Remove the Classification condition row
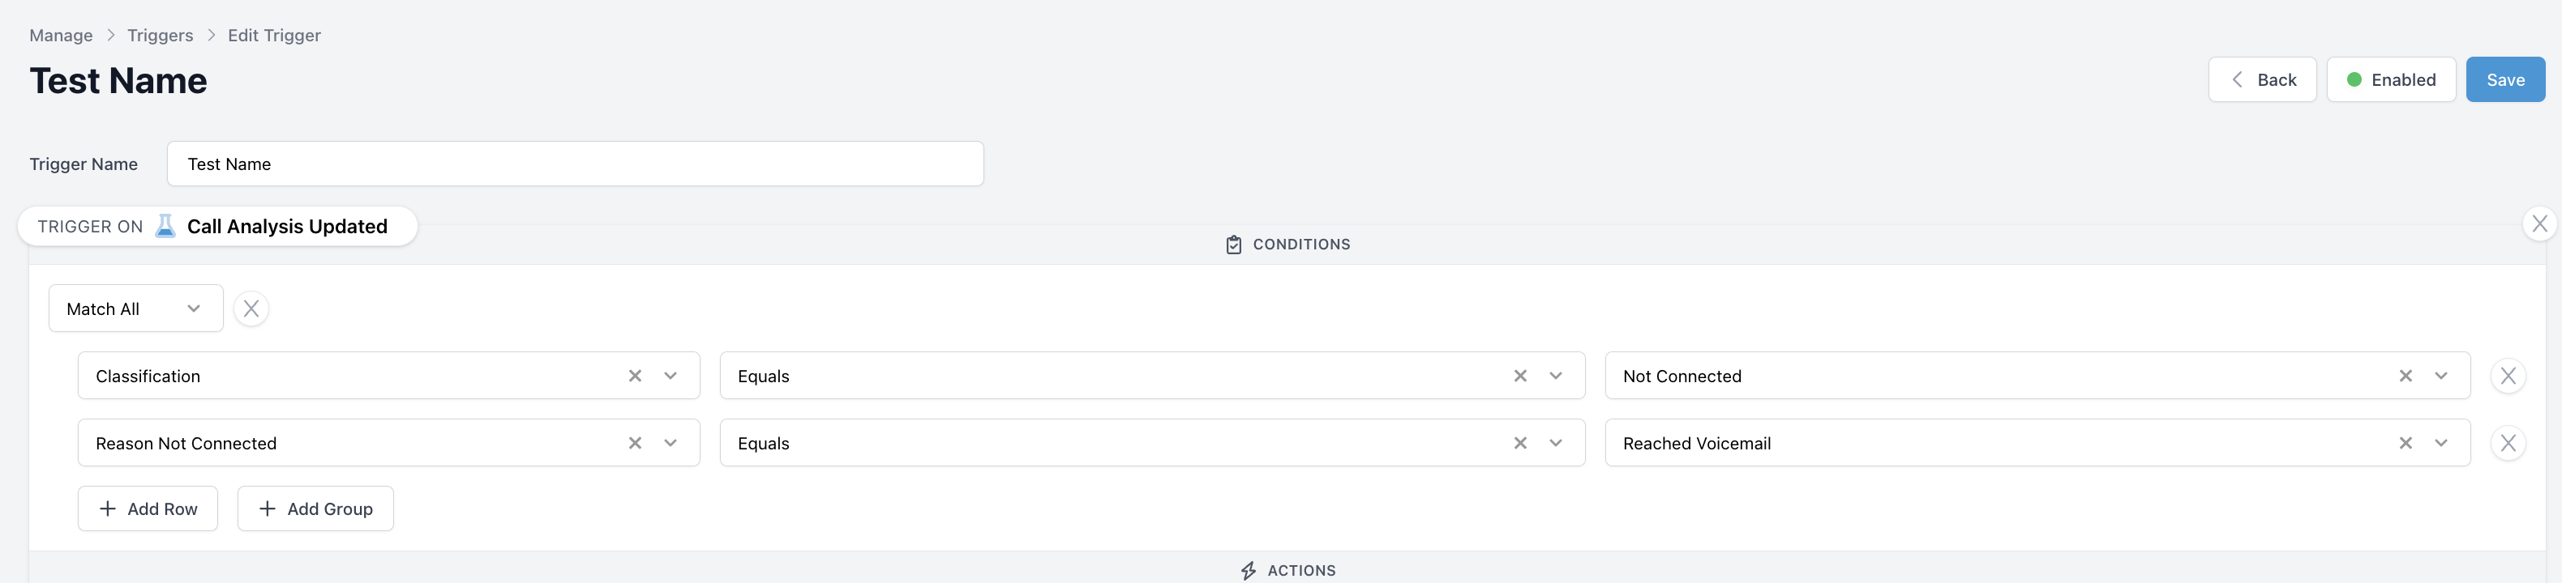Screen dimensions: 2562x583 pyautogui.click(x=2508, y=376)
